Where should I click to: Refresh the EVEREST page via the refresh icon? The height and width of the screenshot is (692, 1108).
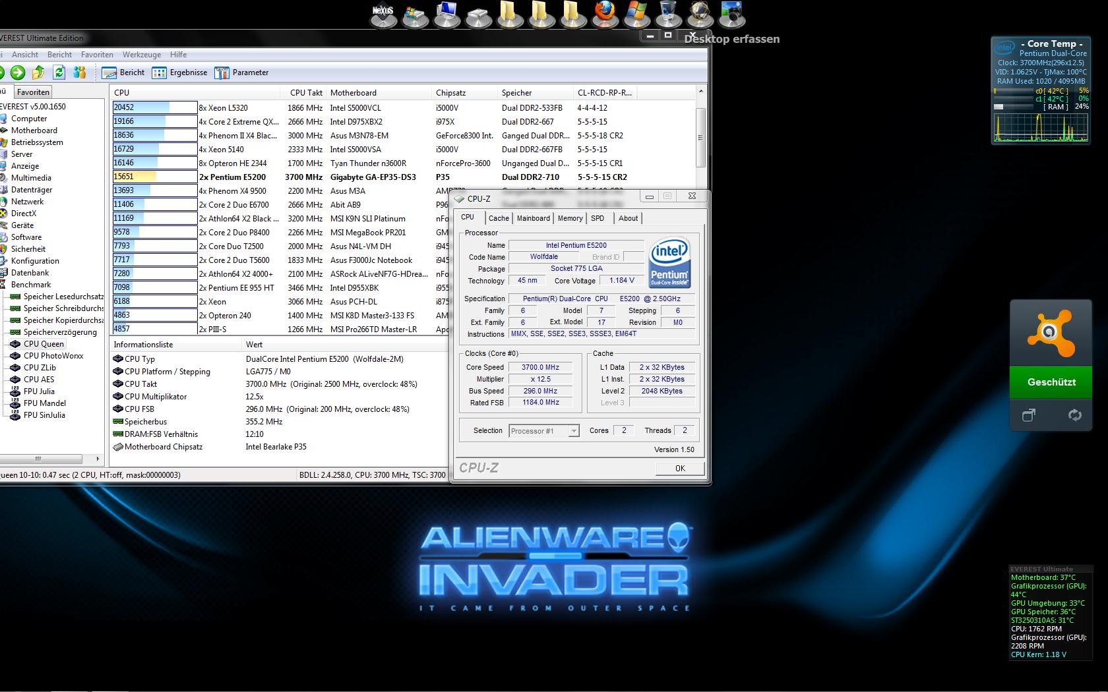tap(59, 72)
